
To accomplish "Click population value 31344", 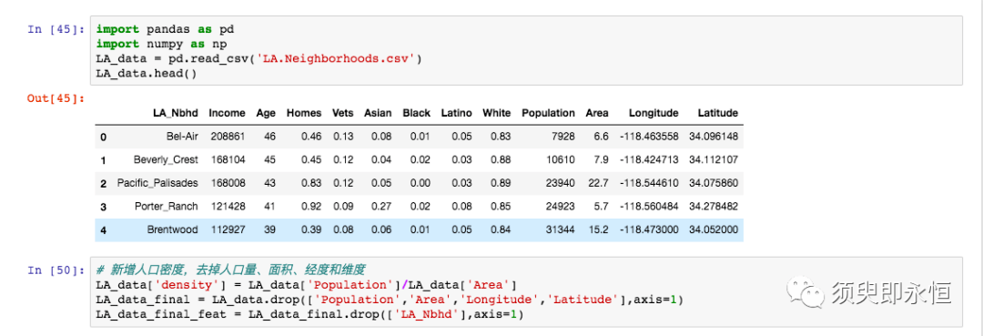I will tap(560, 230).
